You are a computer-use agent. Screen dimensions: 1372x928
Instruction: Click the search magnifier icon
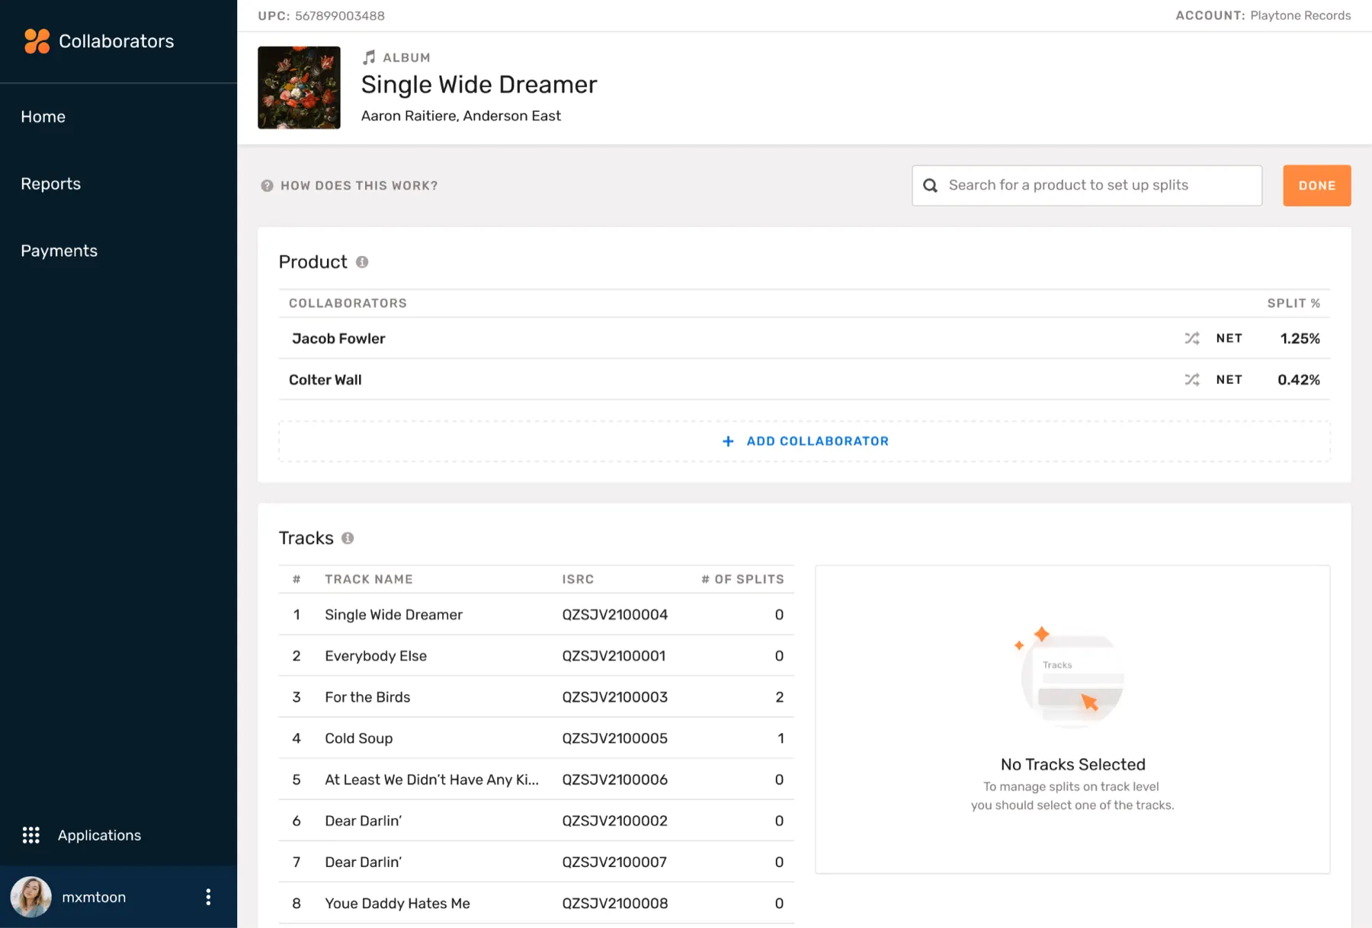click(931, 185)
